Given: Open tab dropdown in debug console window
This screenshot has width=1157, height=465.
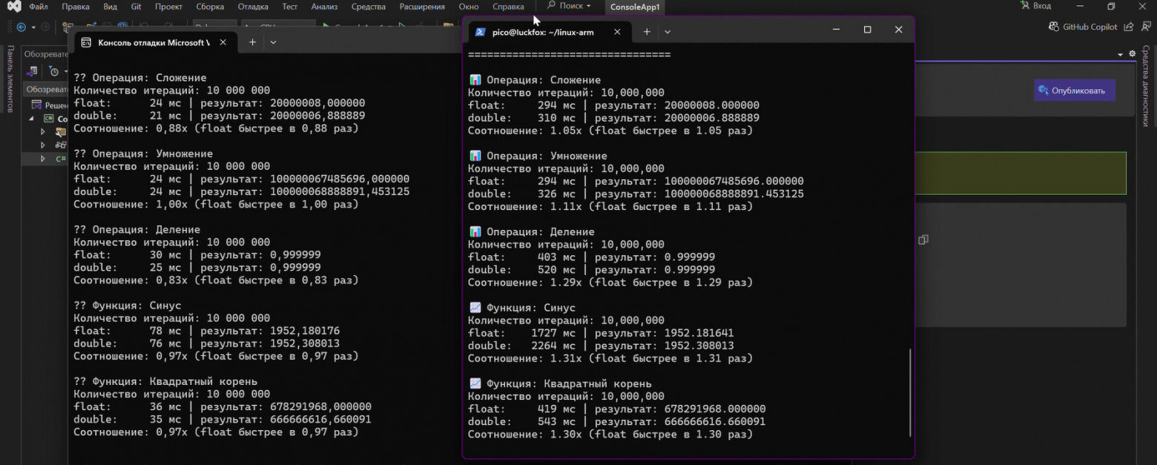Looking at the screenshot, I should [273, 42].
